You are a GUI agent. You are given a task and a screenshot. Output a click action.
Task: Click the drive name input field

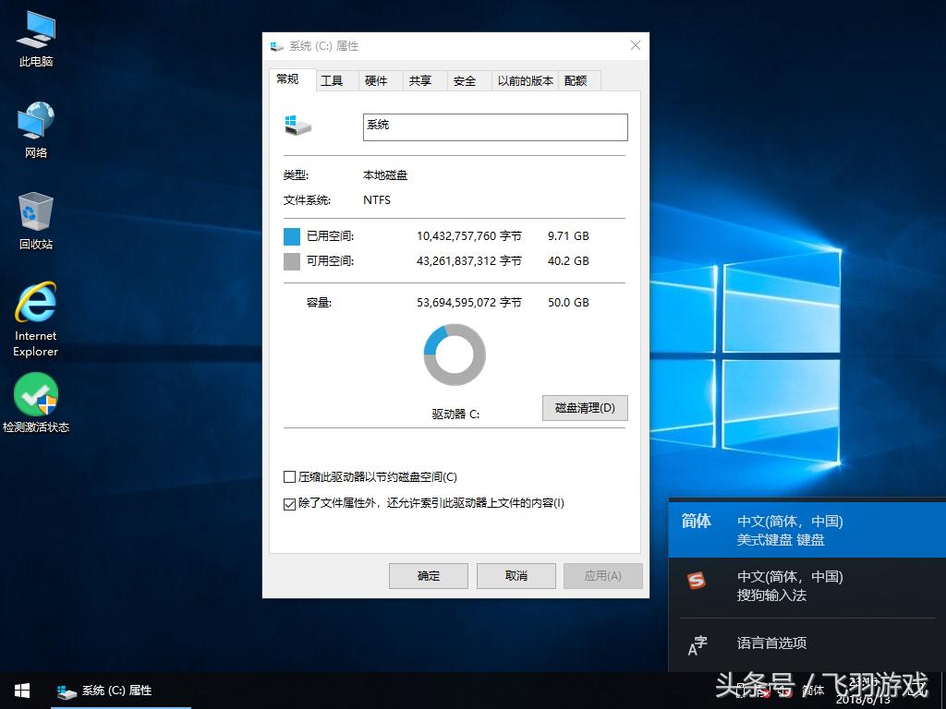[x=494, y=127]
